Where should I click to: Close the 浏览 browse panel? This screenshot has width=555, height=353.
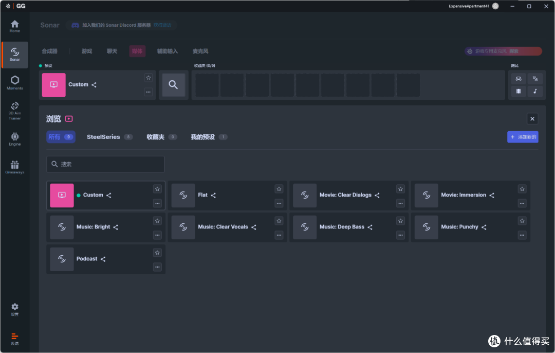coord(532,119)
